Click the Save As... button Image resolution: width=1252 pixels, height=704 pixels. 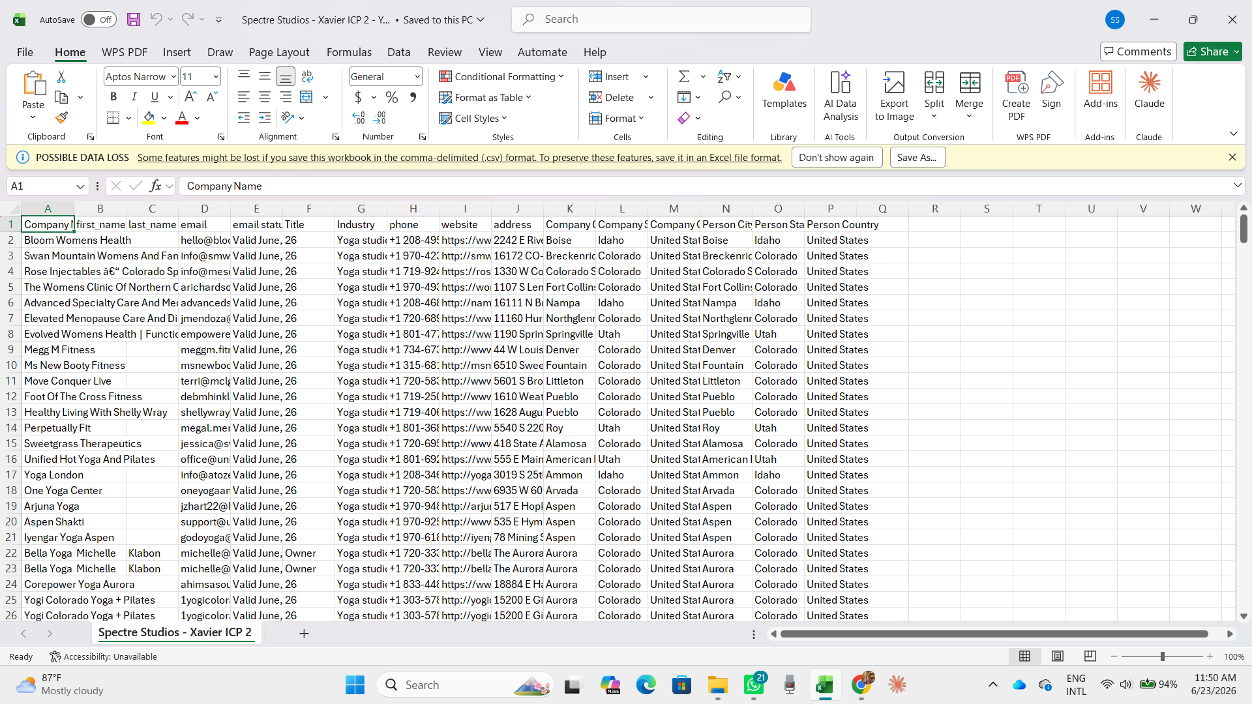point(917,157)
